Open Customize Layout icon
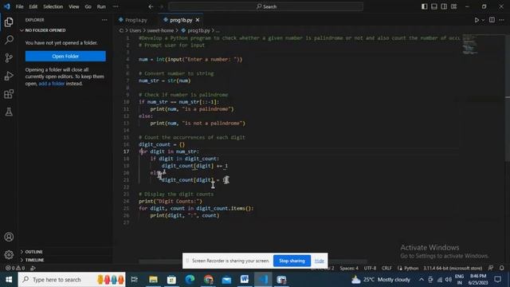 [x=453, y=6]
